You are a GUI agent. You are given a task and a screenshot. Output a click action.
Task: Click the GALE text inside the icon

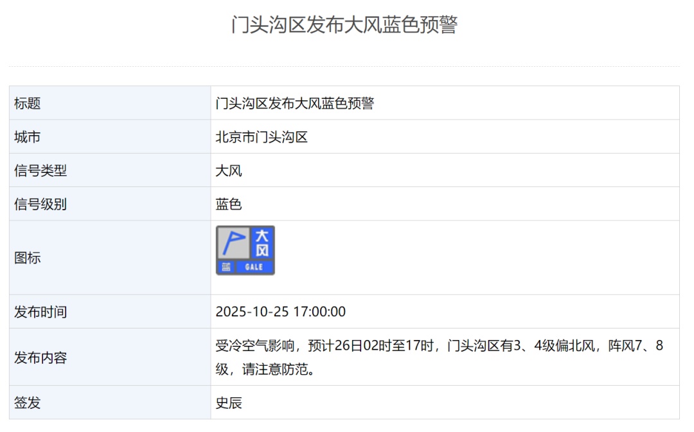point(253,265)
